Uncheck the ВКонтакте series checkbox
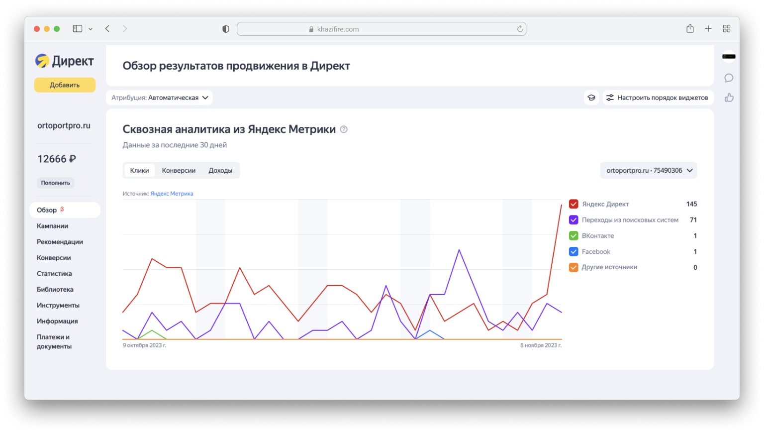 click(x=573, y=236)
